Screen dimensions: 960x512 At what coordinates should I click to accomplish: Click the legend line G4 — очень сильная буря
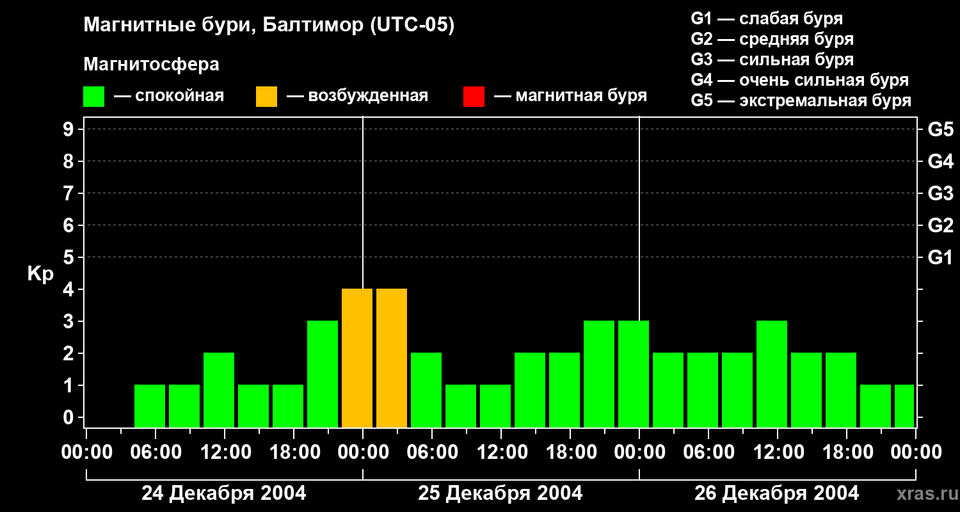[x=800, y=80]
